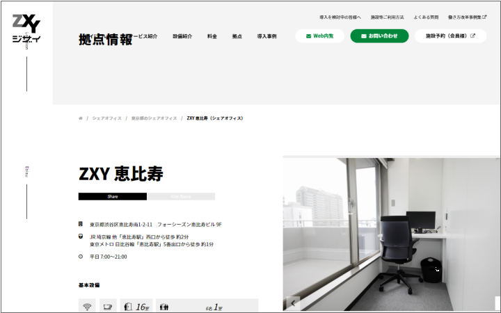This screenshot has height=313, width=501.
Task: Open the 働き方改革事例集 external link
Action: point(467,17)
